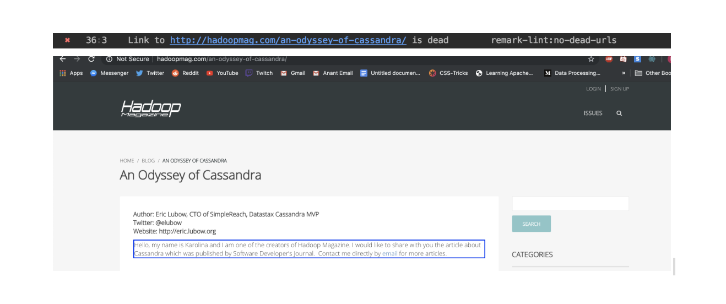Open the Other Bookmarks folder
The height and width of the screenshot is (304, 726).
[x=653, y=73]
